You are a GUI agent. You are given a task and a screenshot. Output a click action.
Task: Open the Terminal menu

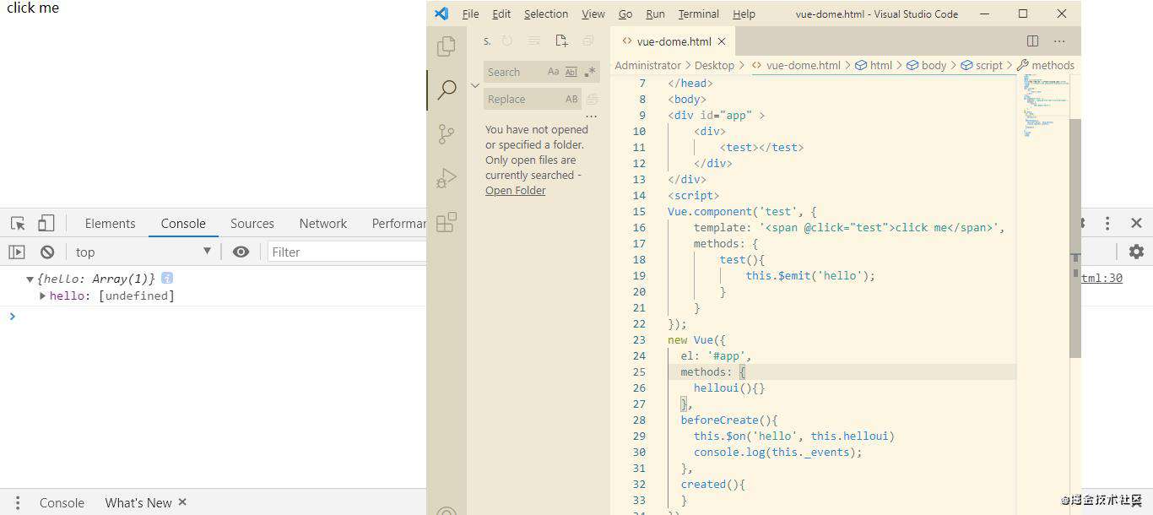tap(699, 14)
